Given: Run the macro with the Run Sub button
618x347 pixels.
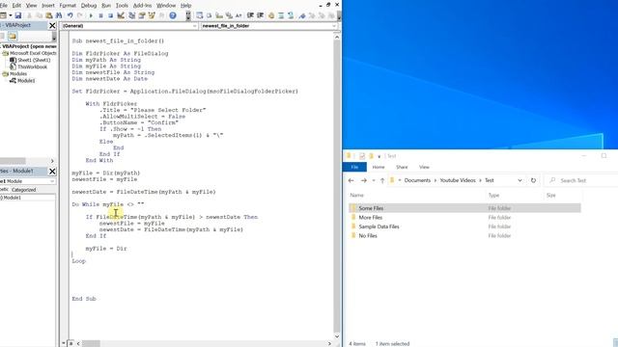Looking at the screenshot, I should 91,15.
